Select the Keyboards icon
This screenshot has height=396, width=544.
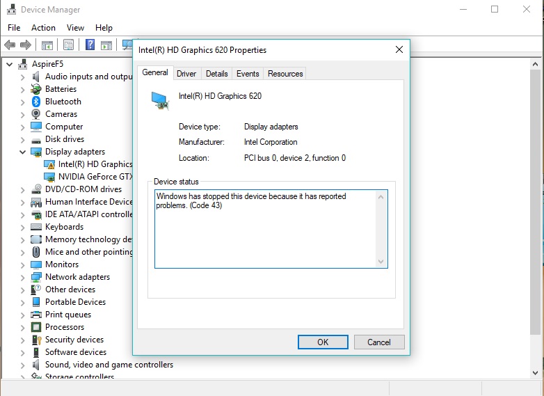[x=36, y=227]
